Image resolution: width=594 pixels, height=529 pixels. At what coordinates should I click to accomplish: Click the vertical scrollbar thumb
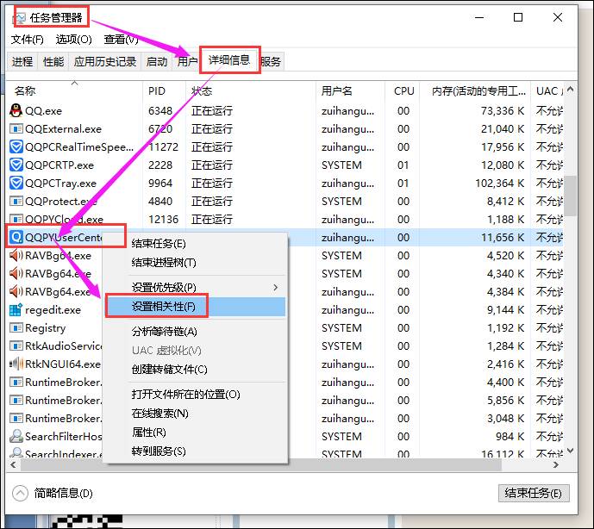click(x=571, y=195)
